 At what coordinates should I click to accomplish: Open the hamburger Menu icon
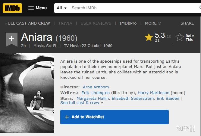click(31, 8)
